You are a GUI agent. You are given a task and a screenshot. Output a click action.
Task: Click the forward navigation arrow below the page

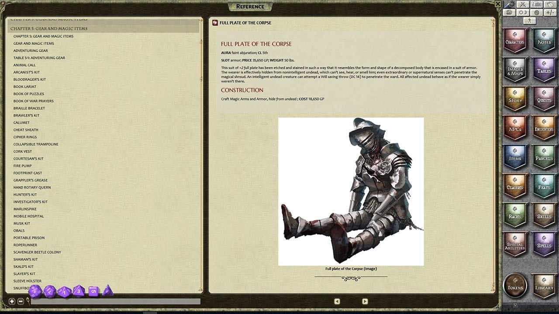coord(364,301)
